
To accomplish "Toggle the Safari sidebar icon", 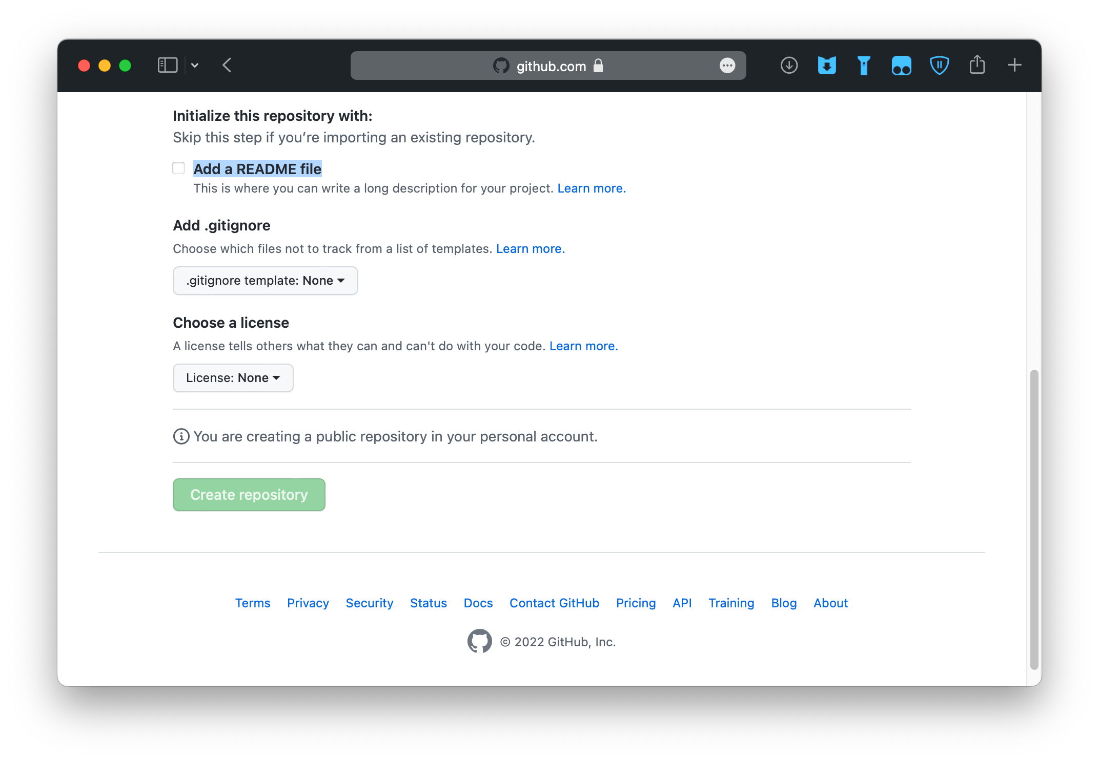I will pyautogui.click(x=168, y=66).
